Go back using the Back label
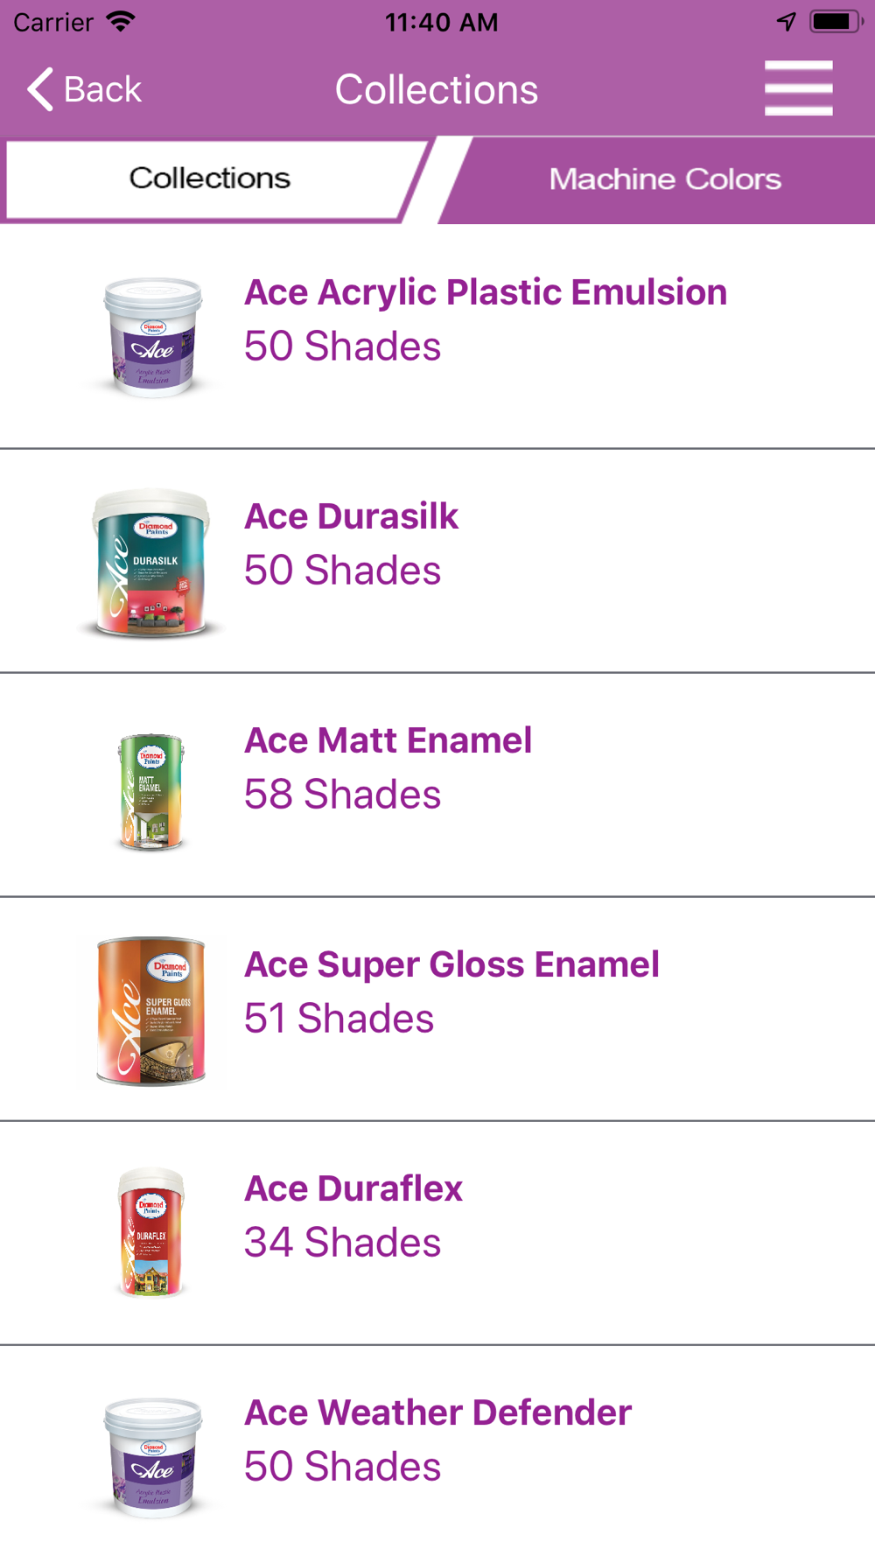Screen dimensions: 875x1556 pos(102,89)
